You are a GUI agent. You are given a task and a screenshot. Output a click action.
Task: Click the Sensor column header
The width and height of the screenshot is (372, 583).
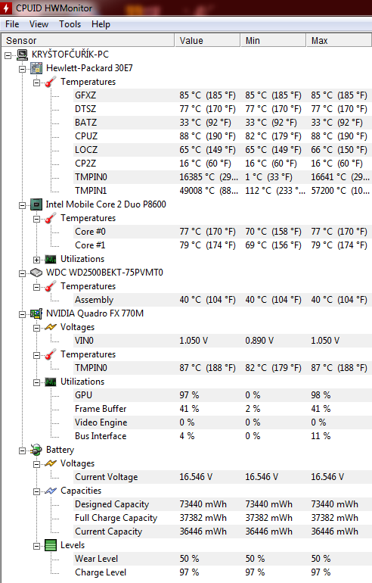point(88,41)
